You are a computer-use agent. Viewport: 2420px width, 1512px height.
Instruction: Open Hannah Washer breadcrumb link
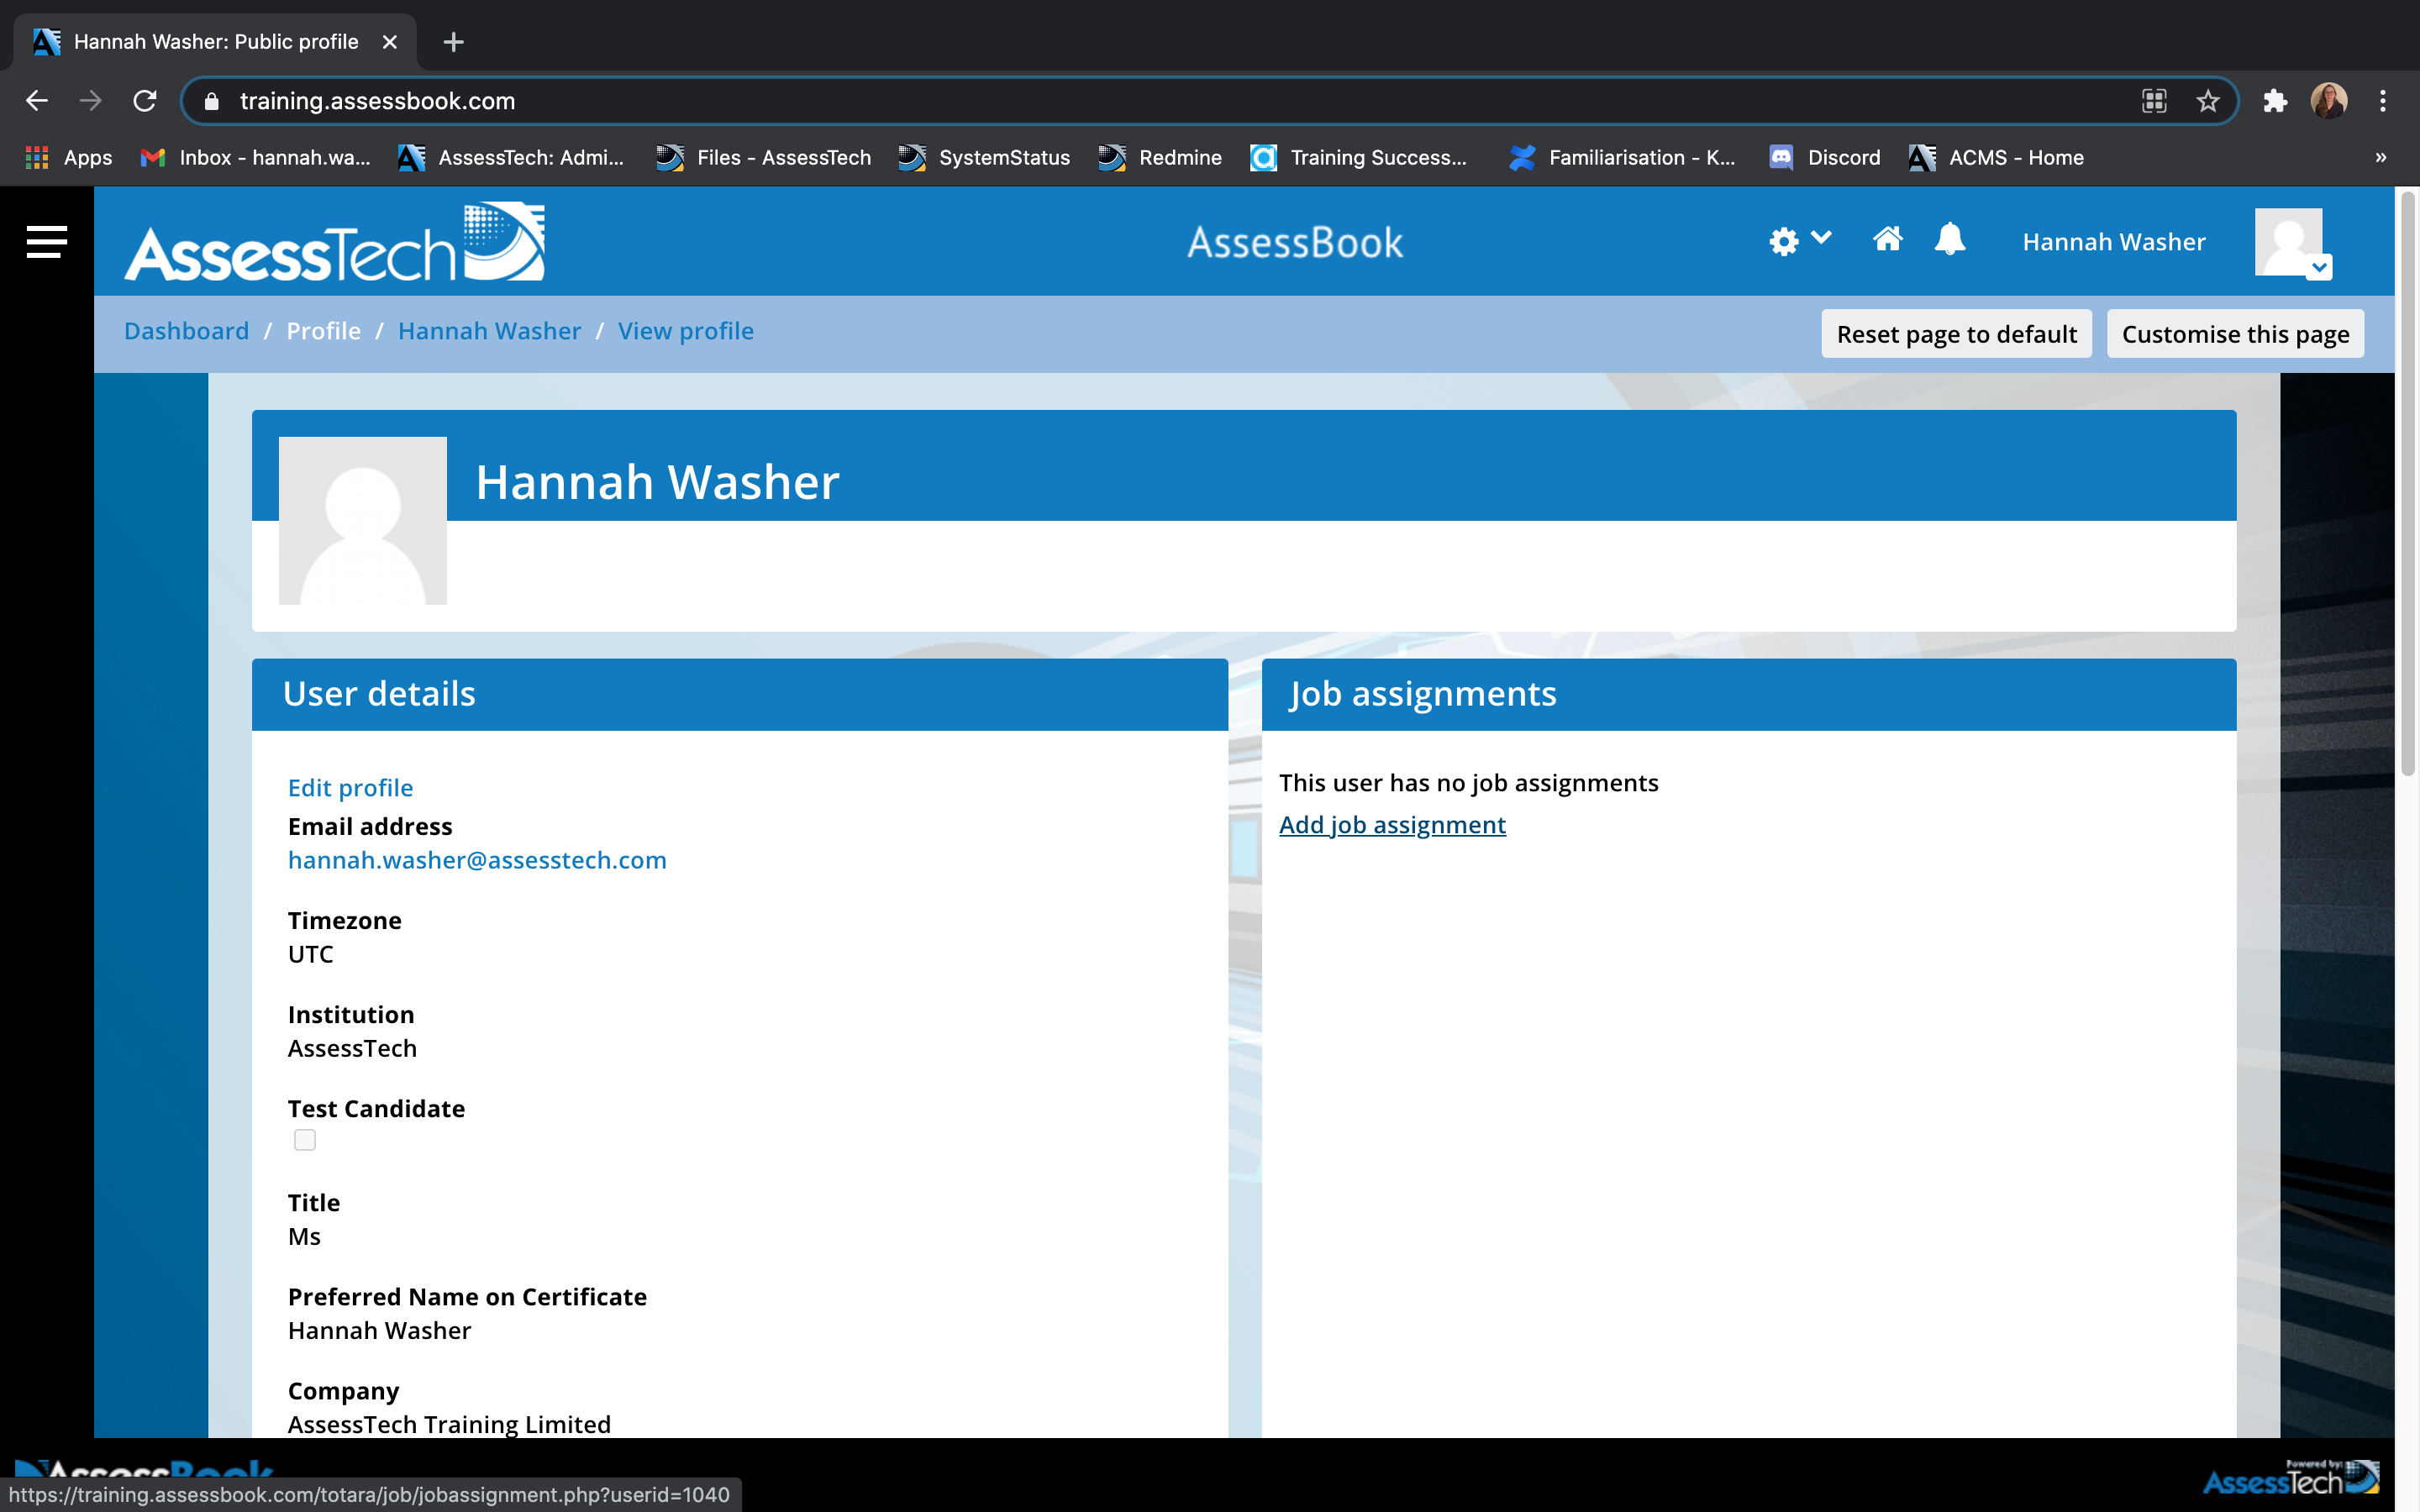coord(489,331)
